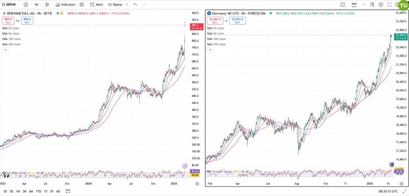Set date range to 5D
The height and width of the screenshot is (196, 409).
point(12,191)
